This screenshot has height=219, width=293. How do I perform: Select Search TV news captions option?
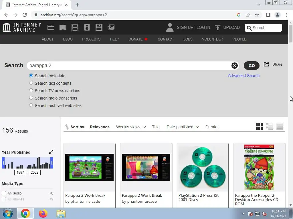click(x=31, y=90)
